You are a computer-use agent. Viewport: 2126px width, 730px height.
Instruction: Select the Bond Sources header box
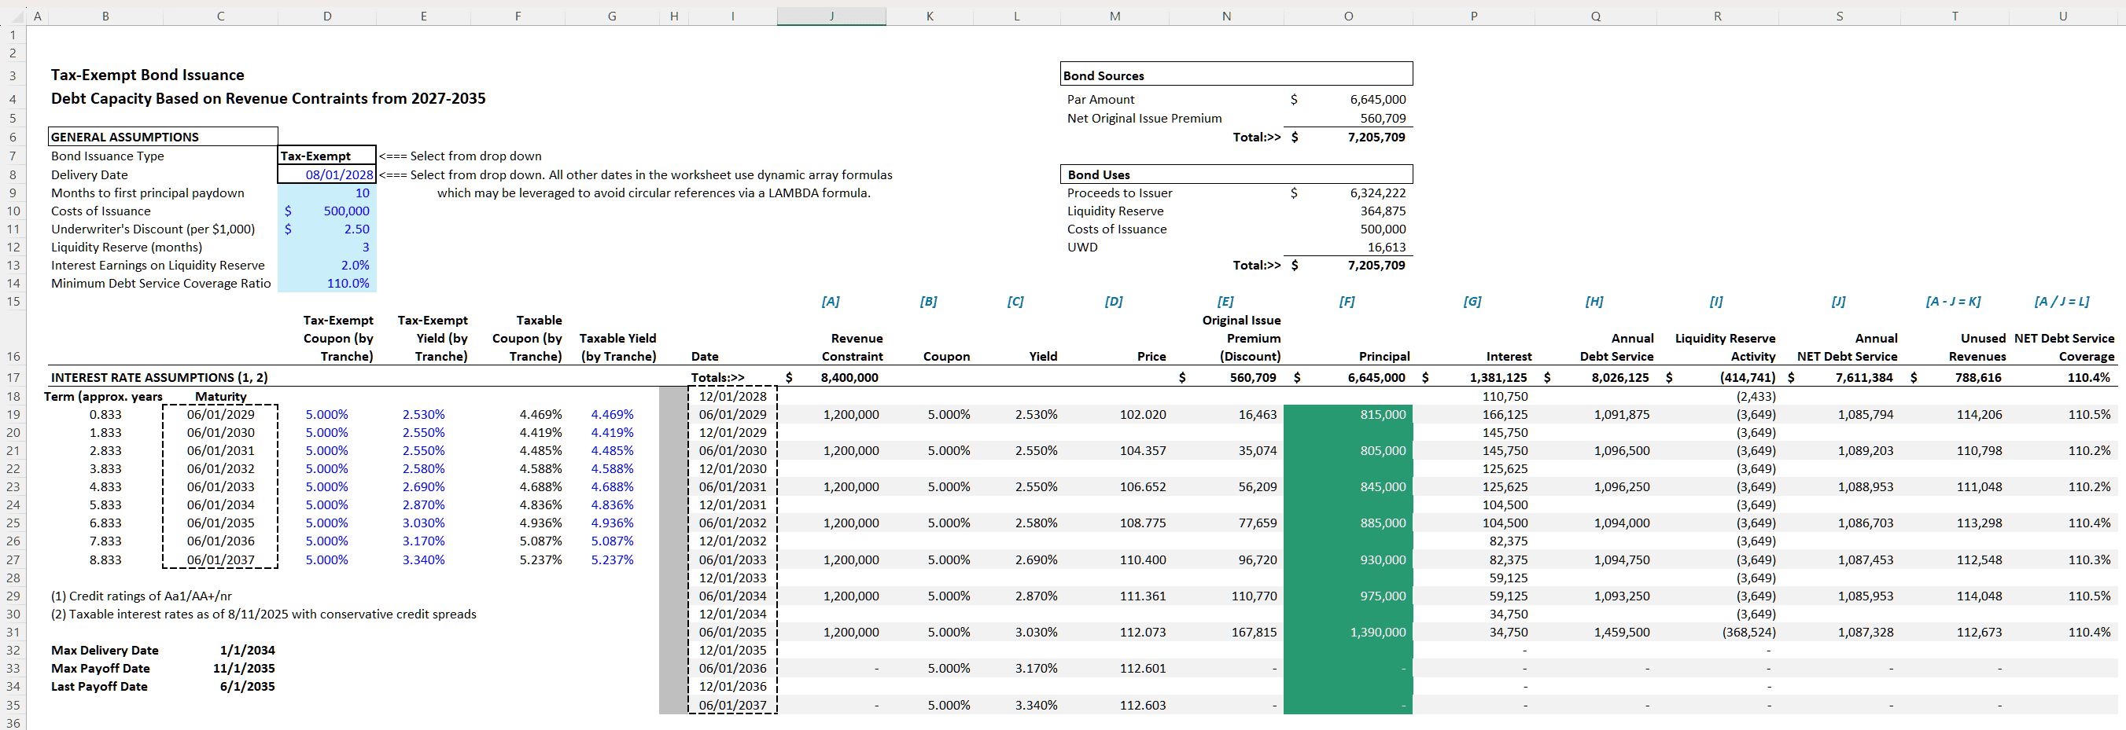1236,75
